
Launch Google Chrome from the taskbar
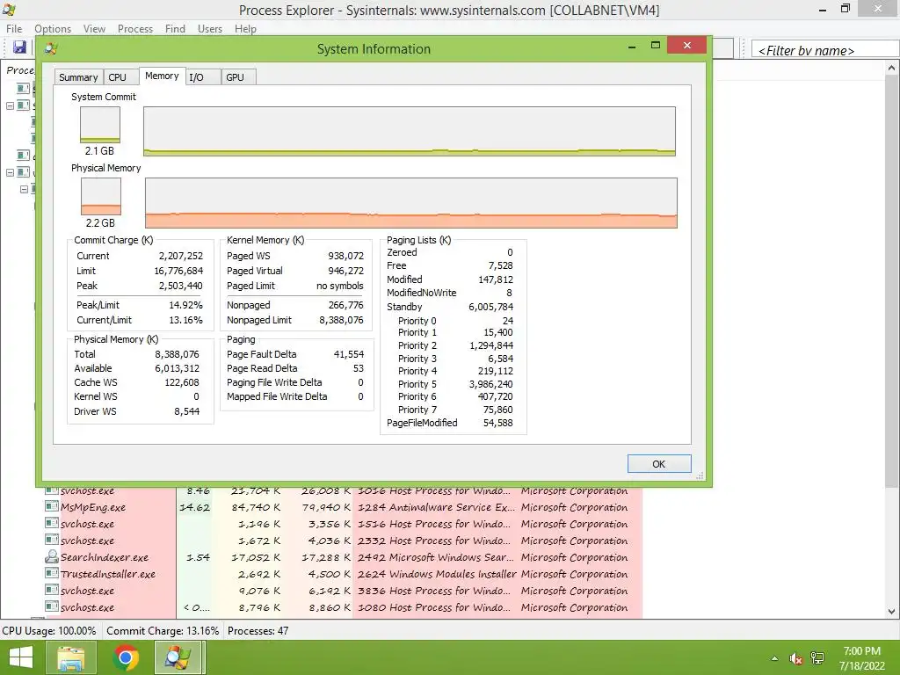(x=126, y=657)
